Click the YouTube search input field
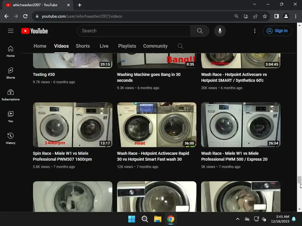The width and height of the screenshot is (302, 226). 134,31
